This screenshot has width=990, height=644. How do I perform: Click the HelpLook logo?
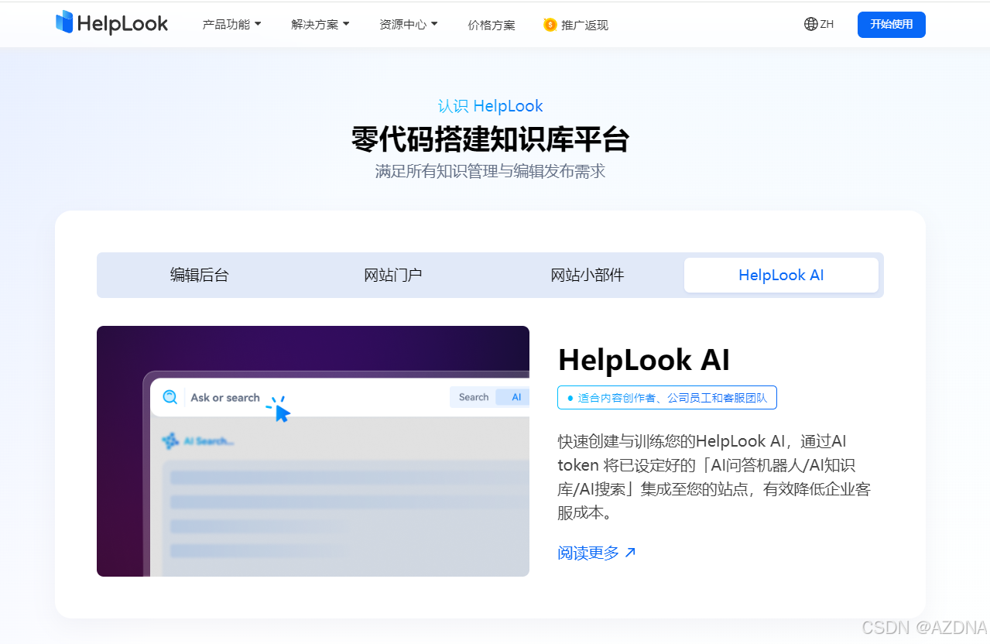point(111,23)
